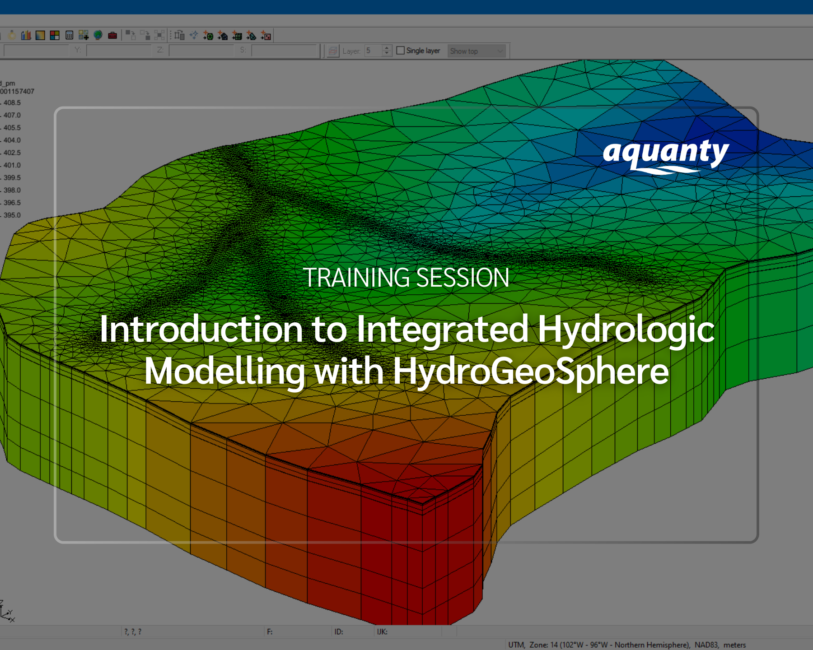Click the legend value 408.5
813x650 pixels.
tap(12, 103)
